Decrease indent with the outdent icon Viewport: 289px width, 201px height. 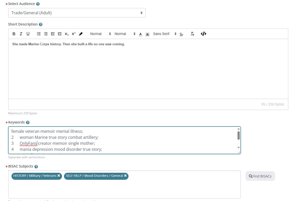point(53,34)
